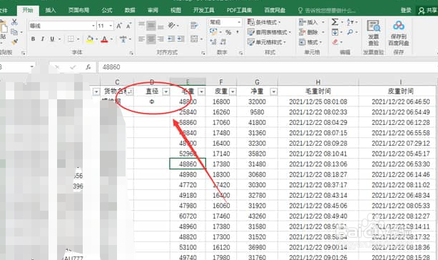This screenshot has width=438, height=260.
Task: Switch to the 公式 ribbon tab
Action: click(107, 10)
